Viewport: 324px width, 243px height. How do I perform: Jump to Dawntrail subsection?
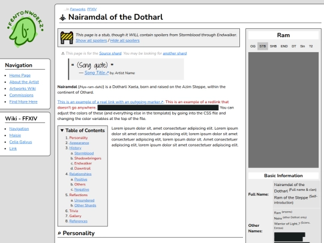[82, 169]
